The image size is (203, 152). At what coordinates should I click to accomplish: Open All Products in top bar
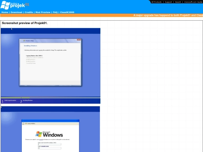(156, 2)
